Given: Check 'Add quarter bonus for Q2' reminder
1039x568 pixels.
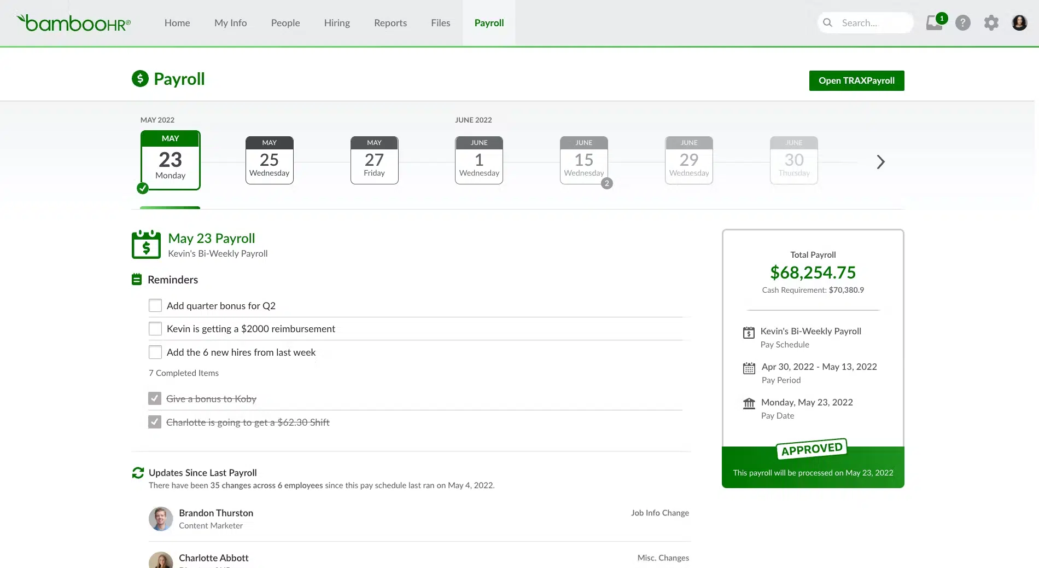Looking at the screenshot, I should click(x=155, y=305).
